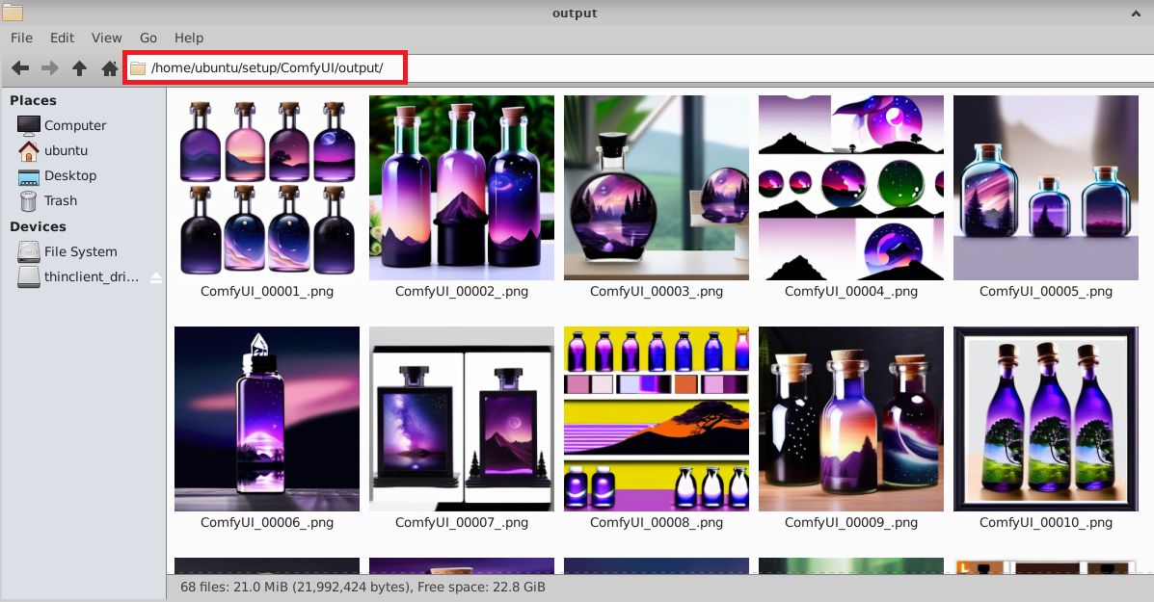Click the ComfyUI_00009_.png file name
The image size is (1154, 602).
coord(850,523)
